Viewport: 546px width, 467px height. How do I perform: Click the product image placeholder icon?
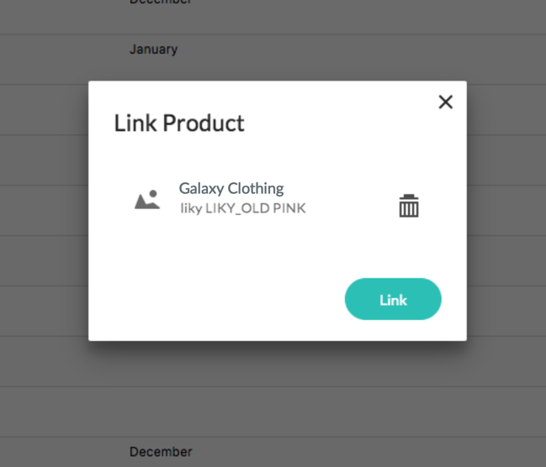(147, 200)
